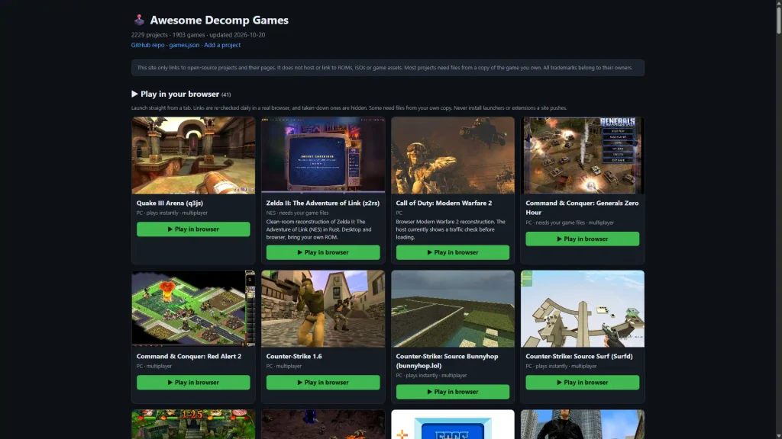
Task: Open the Counter-Strike 1.6 thumbnail
Action: [323, 309]
